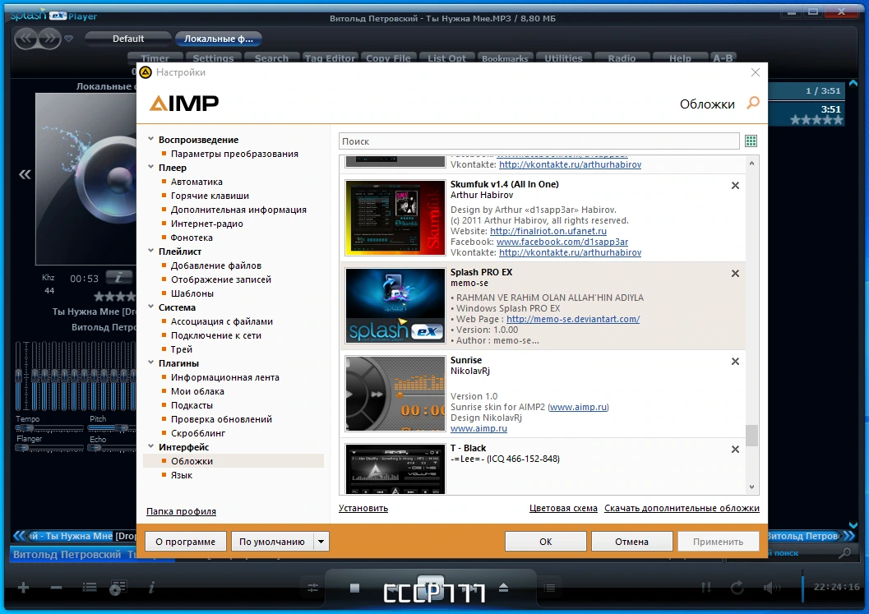
Task: Open the equalizer sliders icon in player
Action: point(312,588)
